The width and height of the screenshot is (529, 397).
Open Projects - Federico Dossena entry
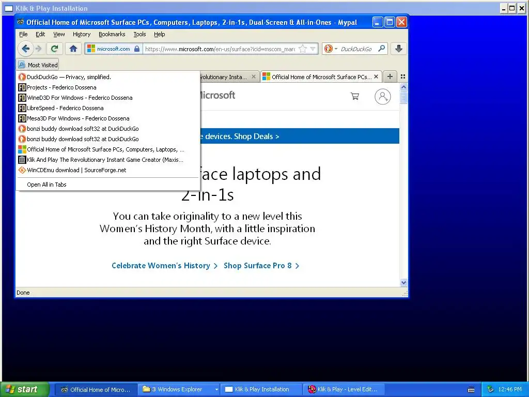click(108, 87)
